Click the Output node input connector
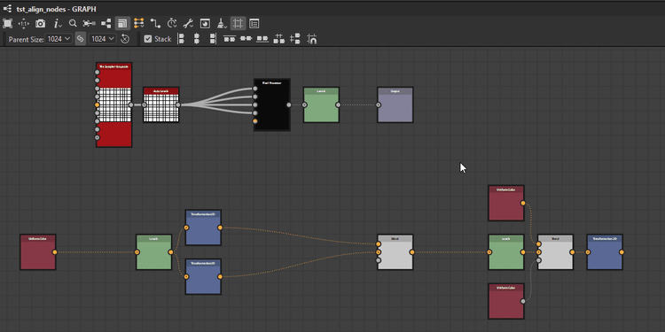The image size is (665, 332). [379, 104]
